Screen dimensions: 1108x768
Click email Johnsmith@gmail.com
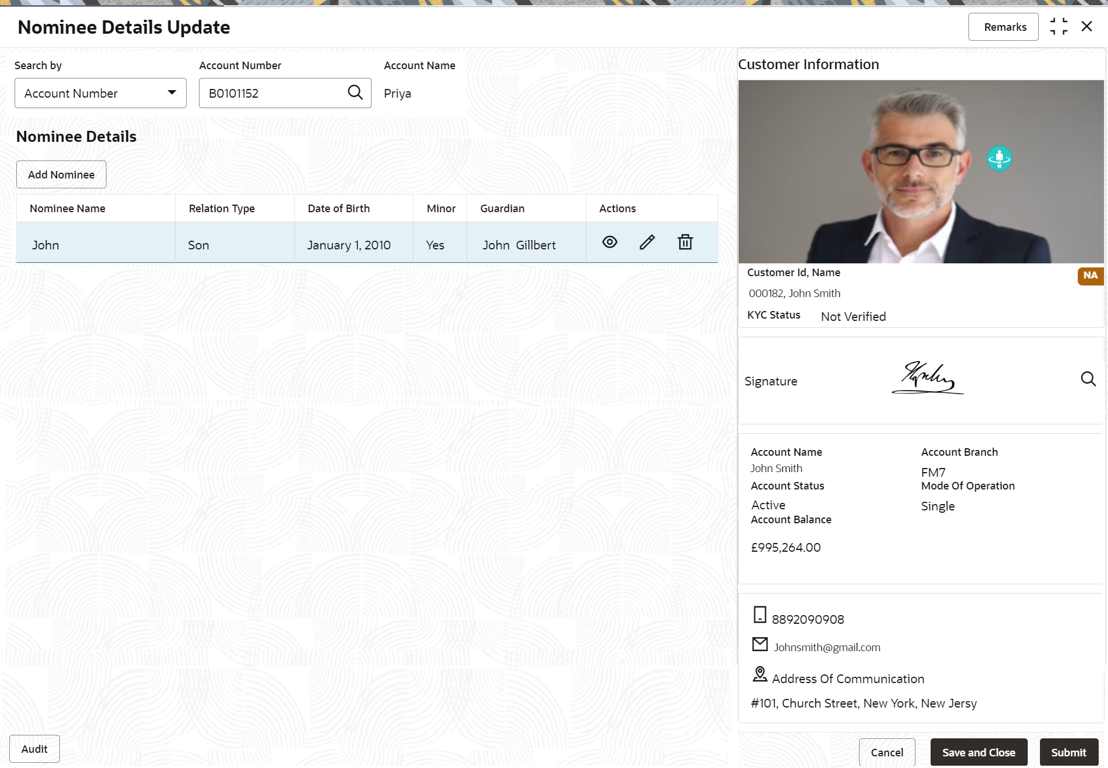pos(826,648)
